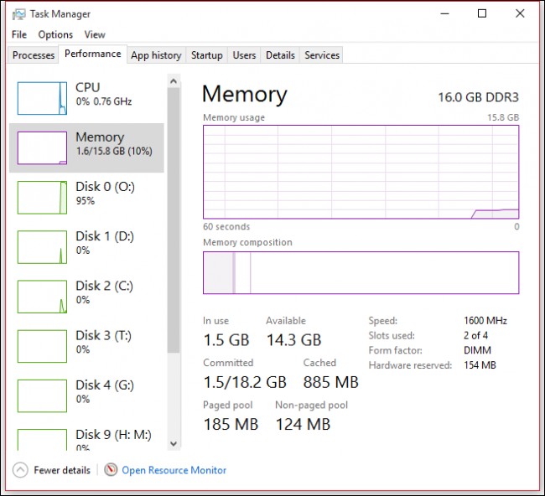Screen dimensions: 545x496
Task: Click the sidebar vertical scrollbar thumb
Action: (x=174, y=220)
